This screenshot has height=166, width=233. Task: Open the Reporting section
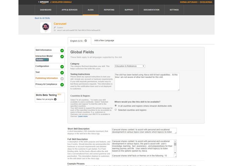pyautogui.click(x=109, y=10)
